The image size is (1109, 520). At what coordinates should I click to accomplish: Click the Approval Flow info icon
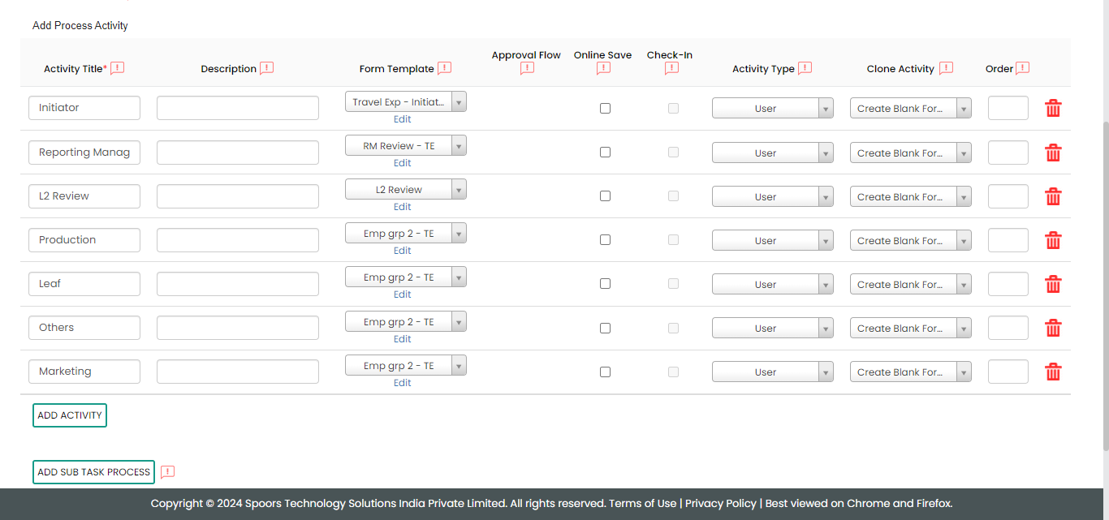pos(527,69)
